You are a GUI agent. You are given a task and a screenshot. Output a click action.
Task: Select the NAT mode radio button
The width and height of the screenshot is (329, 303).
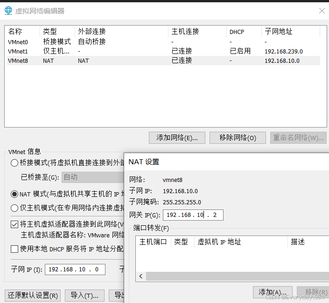[x=14, y=194]
